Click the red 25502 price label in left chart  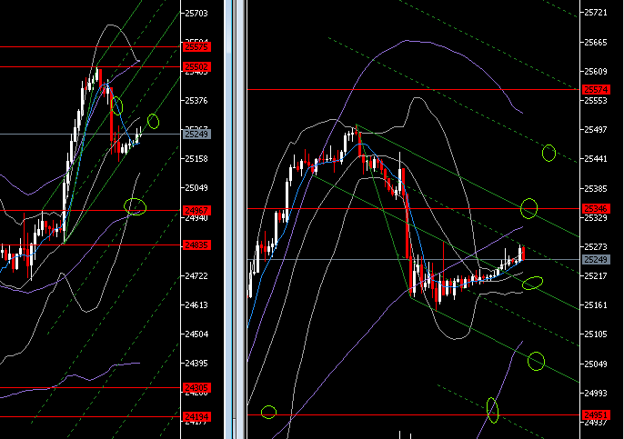[x=196, y=67]
